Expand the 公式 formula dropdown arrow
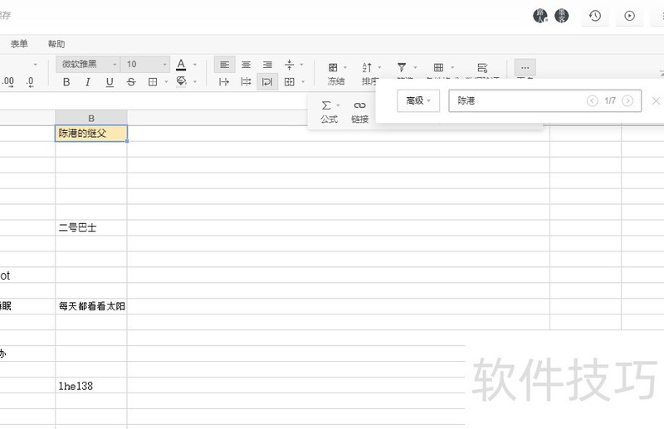This screenshot has width=664, height=429. coord(338,105)
